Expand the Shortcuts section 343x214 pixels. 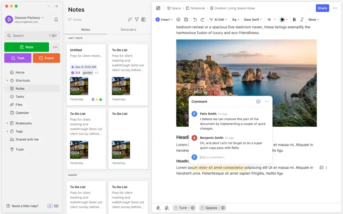tap(7, 80)
